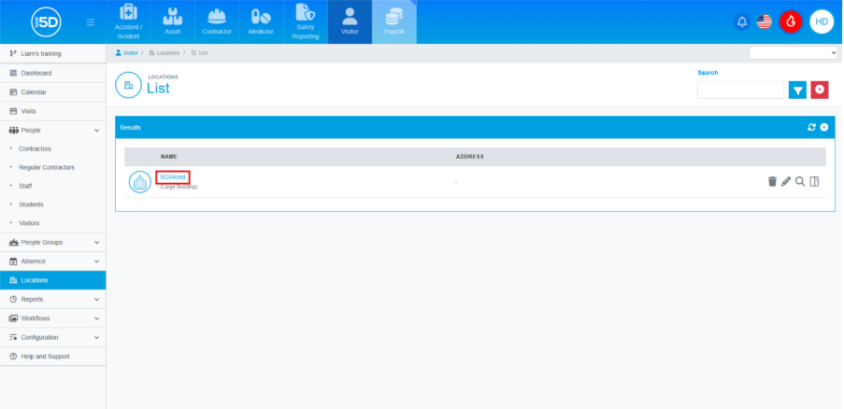This screenshot has height=409, width=844.
Task: Open the SGWorld location link
Action: pyautogui.click(x=173, y=176)
